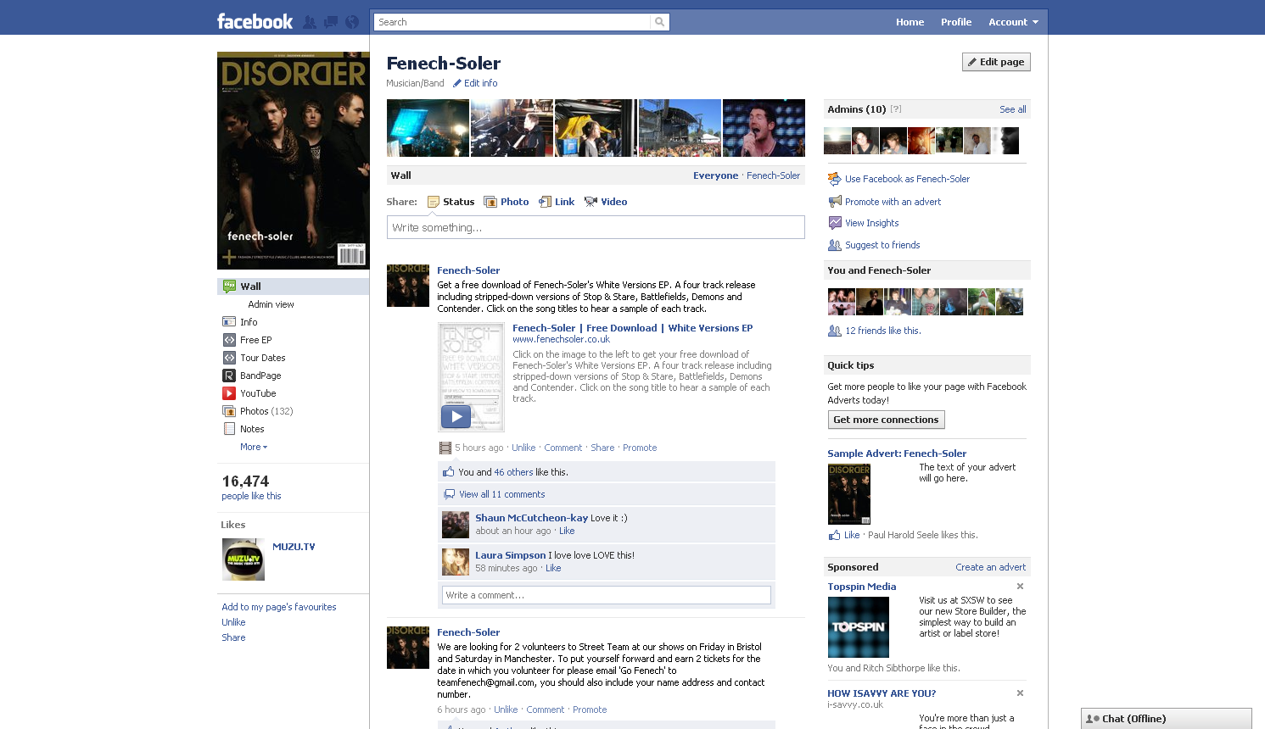The width and height of the screenshot is (1265, 729).
Task: Click Add to my page's favourites
Action: click(x=278, y=607)
